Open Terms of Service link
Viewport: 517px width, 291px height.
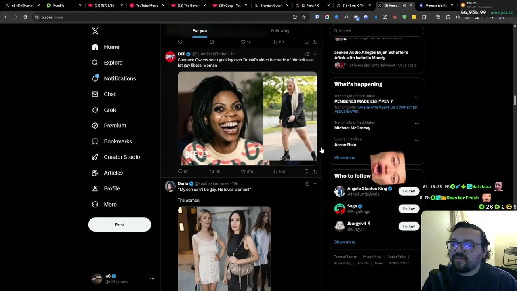345,257
